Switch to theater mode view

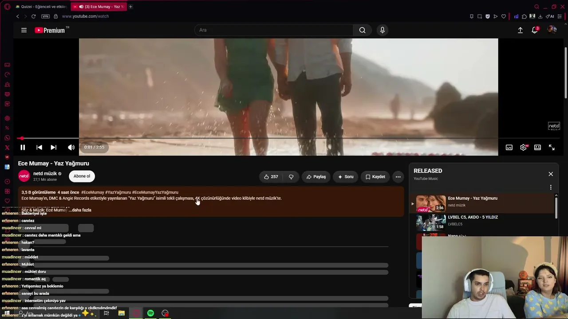coord(537,148)
